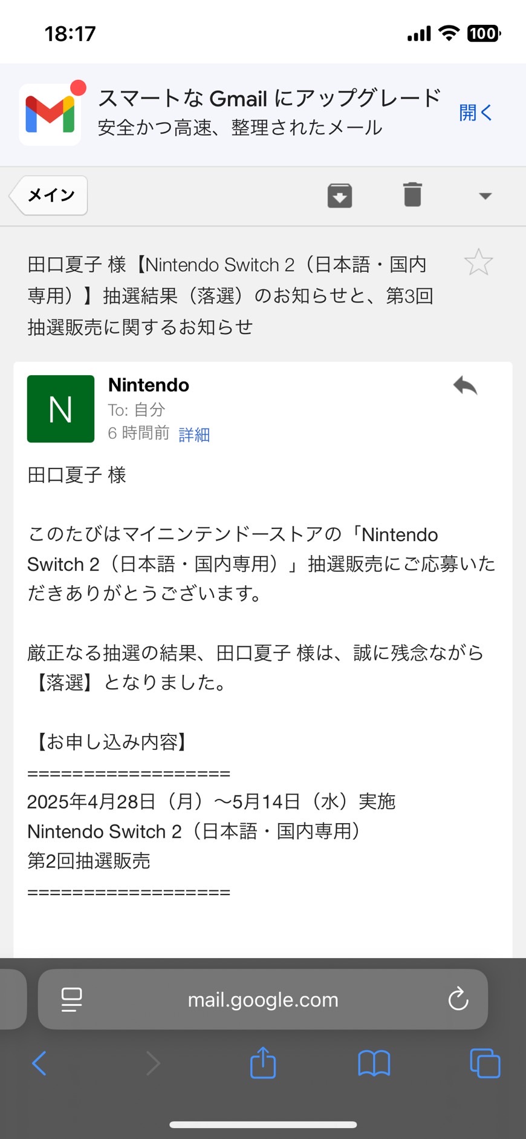Open Safari bookmarks
The image size is (526, 1139).
374,1063
